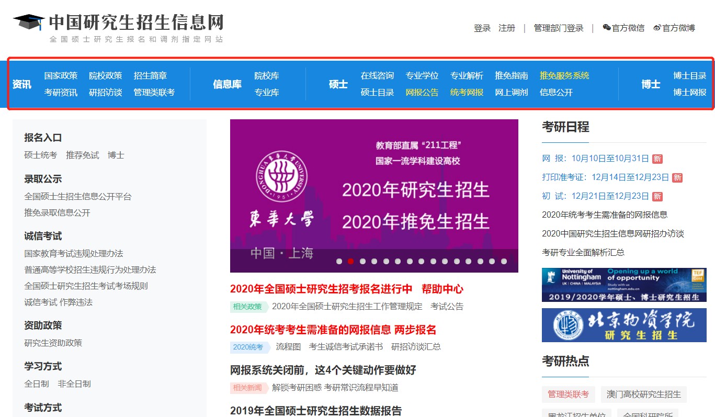Screen dimensions: 715x417
Task: Open the 资讯 section menu
Action: pos(21,84)
